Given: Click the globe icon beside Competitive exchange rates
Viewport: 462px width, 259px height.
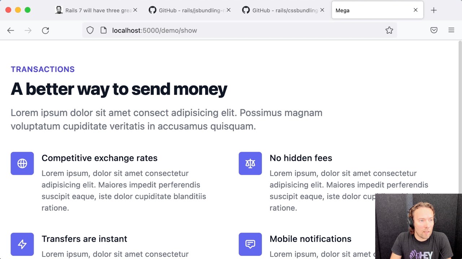Looking at the screenshot, I should (22, 163).
